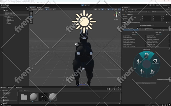This screenshot has width=171, height=106.
Task: Toggle the Gesture Manager script enabled checkbox
Action: point(126,23)
